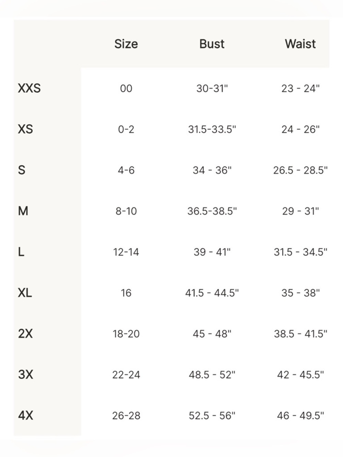
Task: Click the 35 - 38" waist cell
Action: coord(300,293)
